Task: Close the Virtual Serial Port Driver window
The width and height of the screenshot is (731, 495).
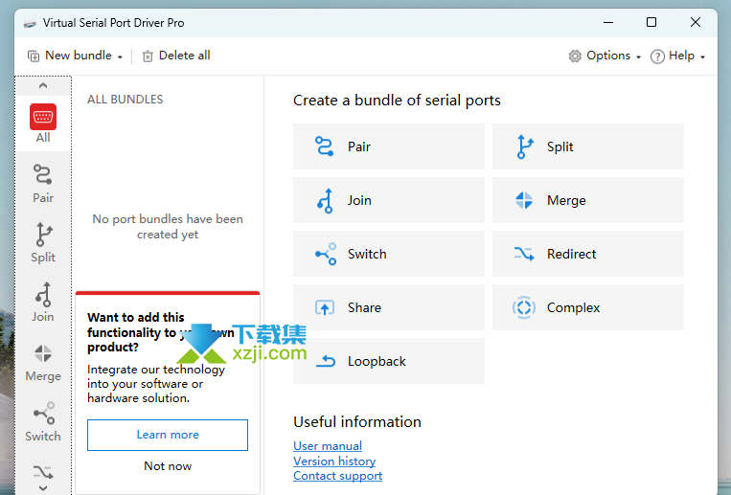Action: pyautogui.click(x=696, y=22)
